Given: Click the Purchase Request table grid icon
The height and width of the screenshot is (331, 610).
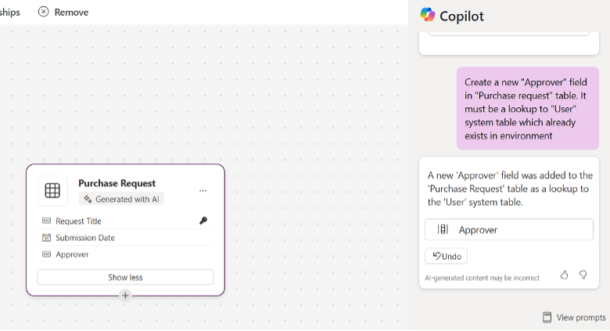Looking at the screenshot, I should click(52, 190).
